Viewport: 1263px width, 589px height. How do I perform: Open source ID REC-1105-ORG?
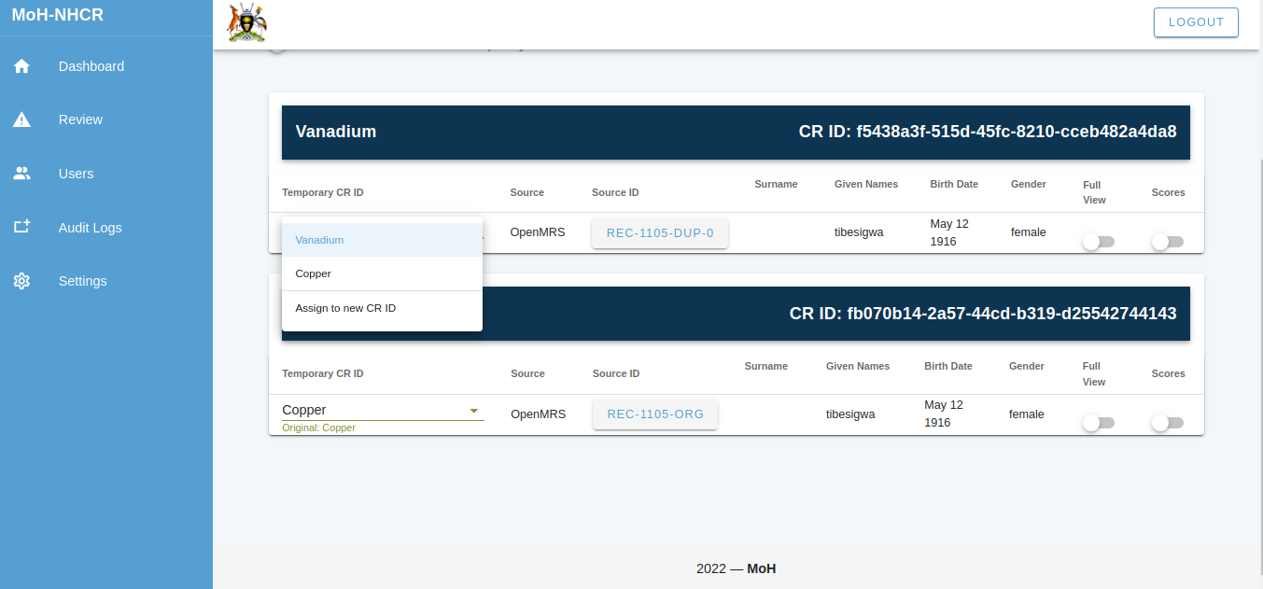click(x=654, y=414)
